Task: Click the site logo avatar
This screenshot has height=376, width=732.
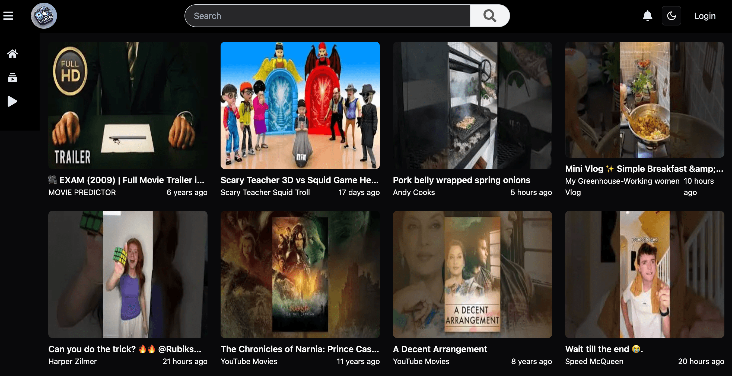Action: coord(44,16)
